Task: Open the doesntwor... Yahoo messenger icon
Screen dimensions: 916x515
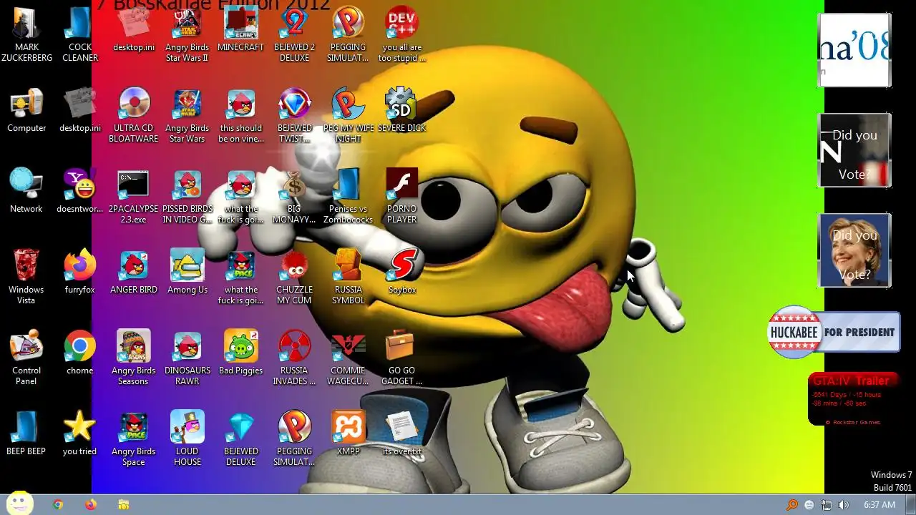Action: click(80, 191)
